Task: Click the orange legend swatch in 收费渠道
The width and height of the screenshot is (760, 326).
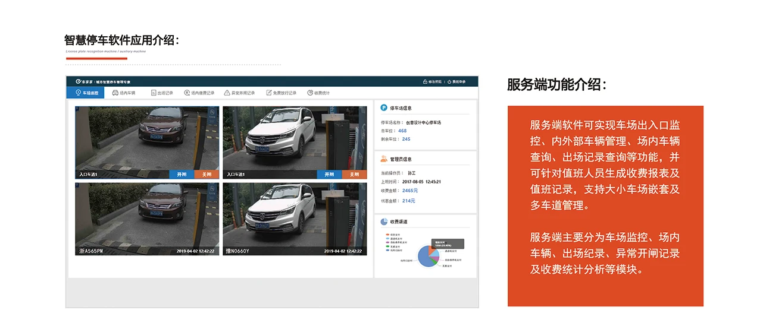Action: (x=387, y=235)
